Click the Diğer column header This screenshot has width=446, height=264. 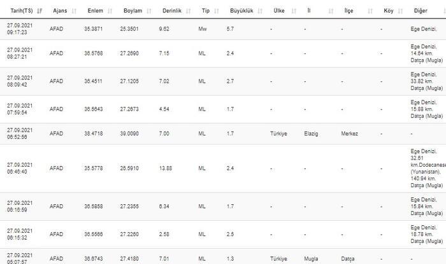(421, 11)
